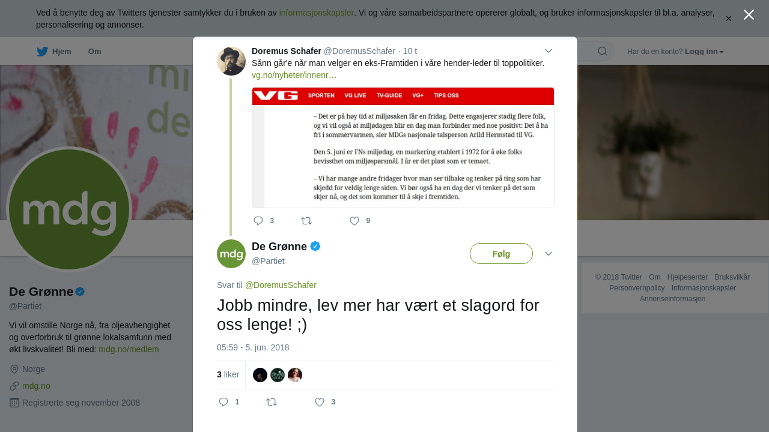Image resolution: width=769 pixels, height=432 pixels.
Task: Click the search magnifier icon
Action: pyautogui.click(x=603, y=51)
